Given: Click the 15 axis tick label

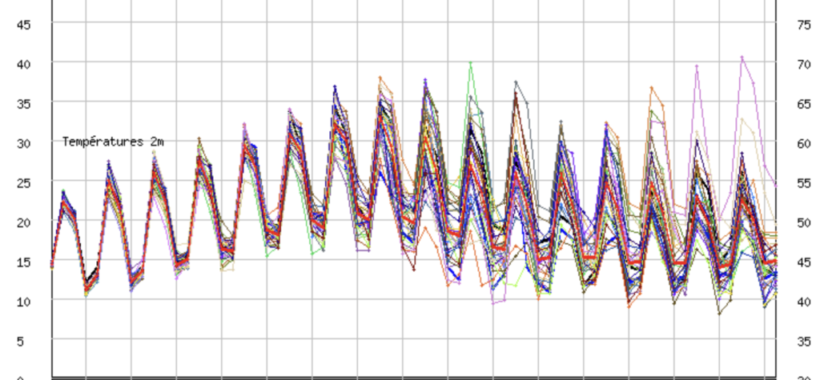Looking at the screenshot, I should [24, 262].
